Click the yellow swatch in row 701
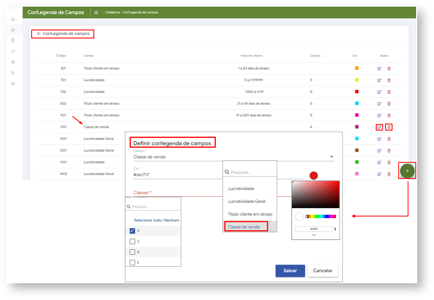This screenshot has width=434, height=300. tap(357, 80)
